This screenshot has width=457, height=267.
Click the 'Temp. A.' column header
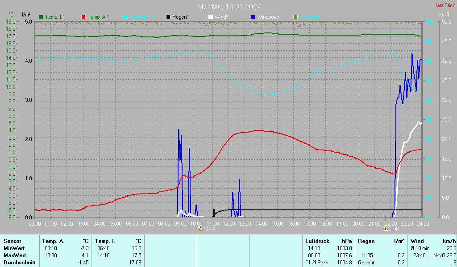coord(54,241)
